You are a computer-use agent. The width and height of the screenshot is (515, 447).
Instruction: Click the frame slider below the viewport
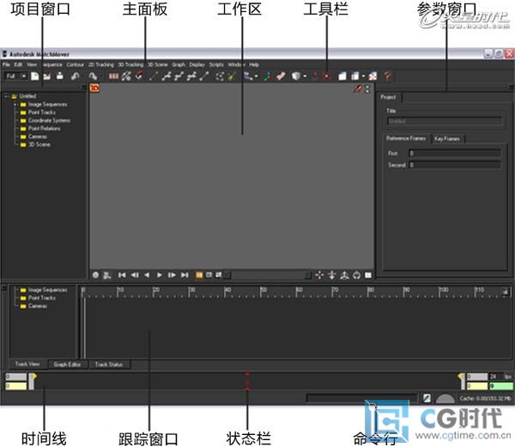pyautogui.click(x=267, y=275)
